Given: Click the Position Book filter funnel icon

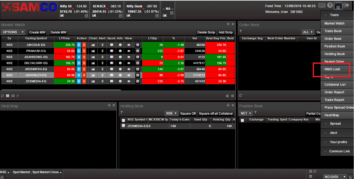Looking at the screenshot, I should coord(255,112).
